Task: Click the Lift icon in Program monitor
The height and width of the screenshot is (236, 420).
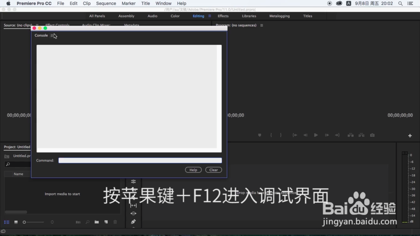Action: [351, 135]
